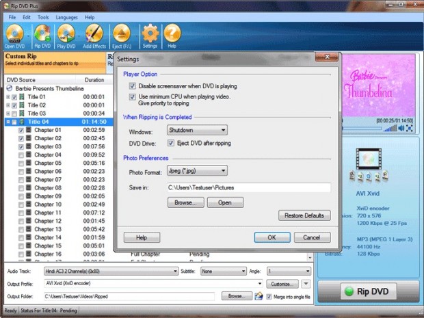
Task: Open the Photo Format dropdown showing Jpeg
Action: pos(197,171)
